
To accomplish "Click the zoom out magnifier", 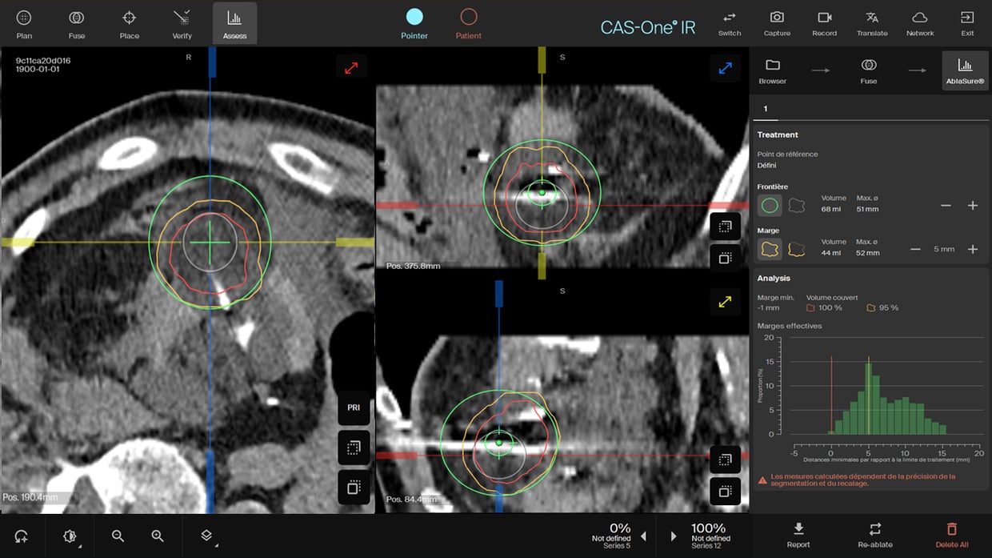I will (118, 536).
